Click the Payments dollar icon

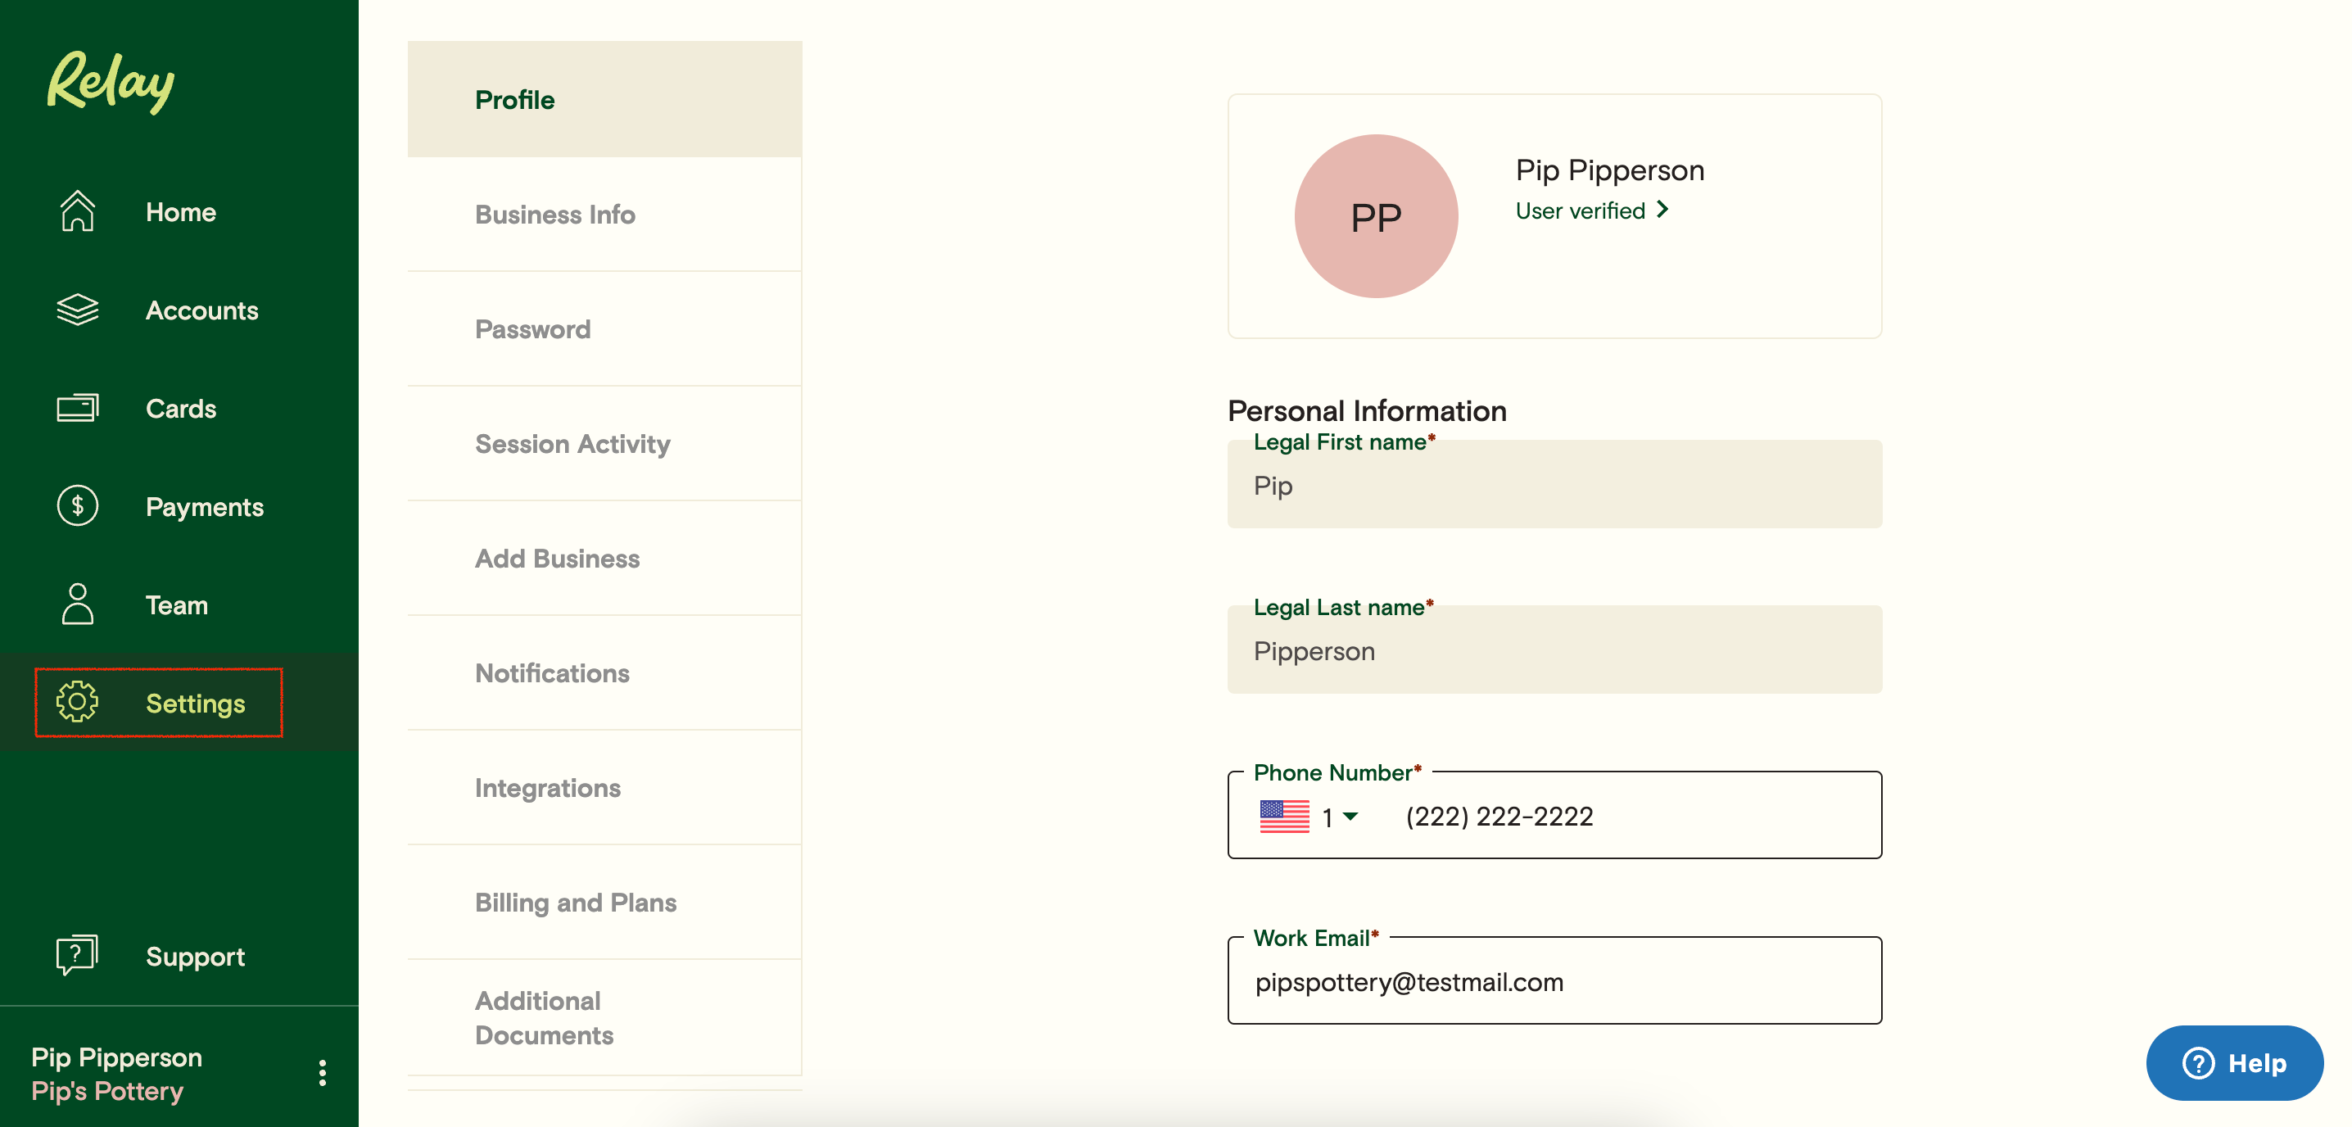point(78,506)
